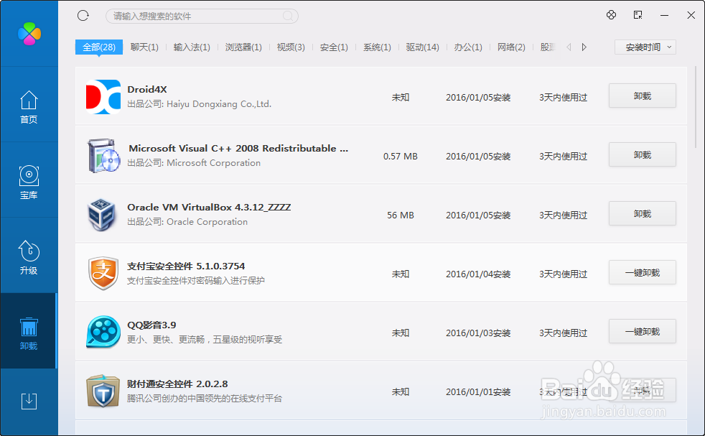Screen dimensions: 705x436
Task: Click 支付宝安全控件 5.1.0.3754 title
Action: (x=186, y=266)
